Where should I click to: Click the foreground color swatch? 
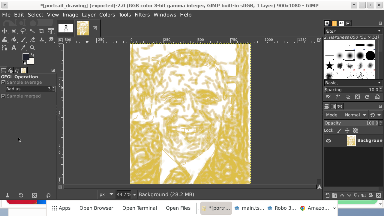(x=25, y=57)
